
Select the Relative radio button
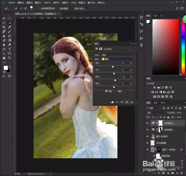[x=106, y=91]
